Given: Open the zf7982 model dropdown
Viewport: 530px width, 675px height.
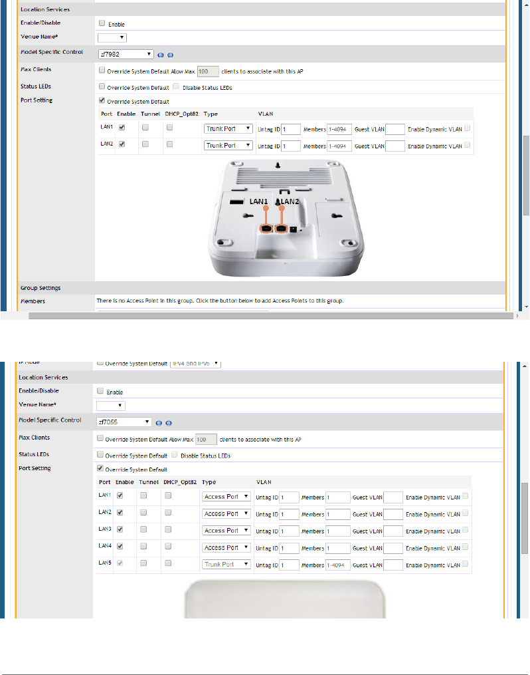Looking at the screenshot, I should pos(126,55).
